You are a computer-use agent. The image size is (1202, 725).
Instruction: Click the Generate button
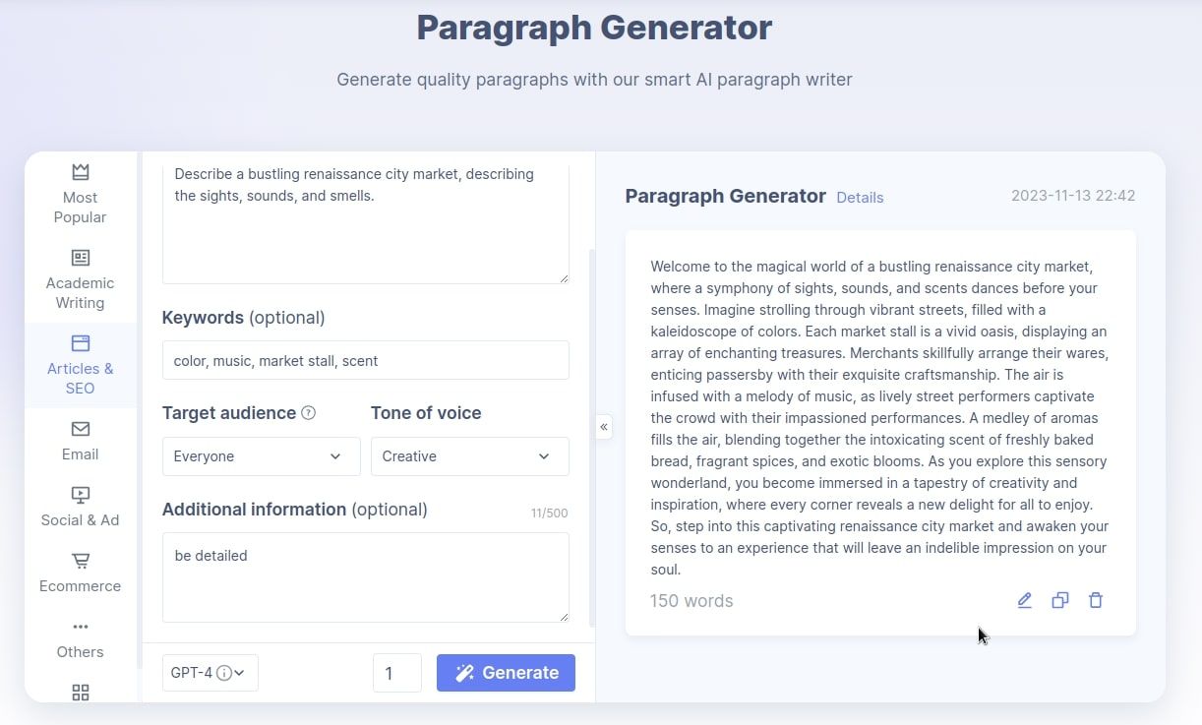pos(506,673)
